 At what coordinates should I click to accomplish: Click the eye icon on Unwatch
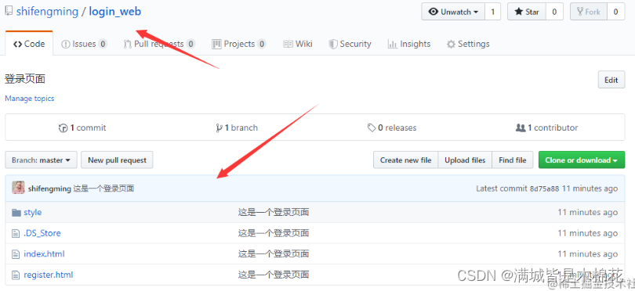tap(434, 12)
